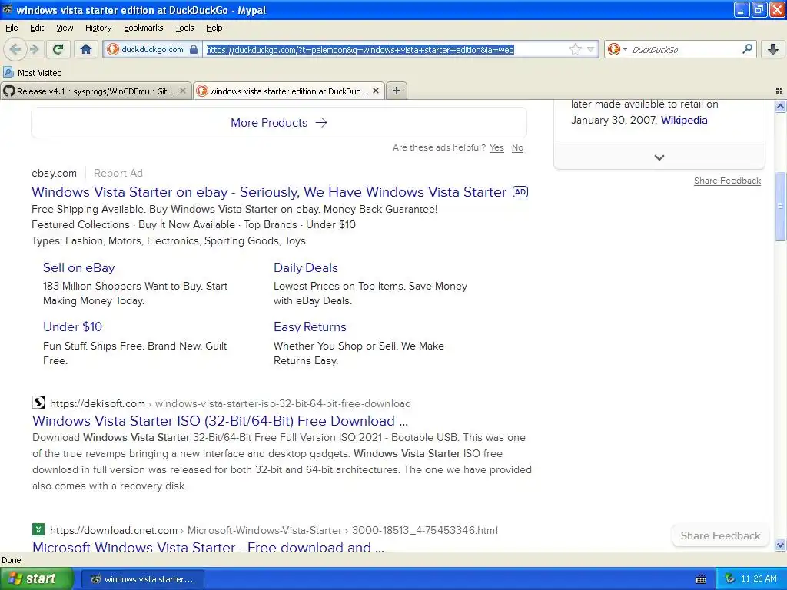Open the Home page button
This screenshot has width=787, height=590.
pyautogui.click(x=86, y=49)
